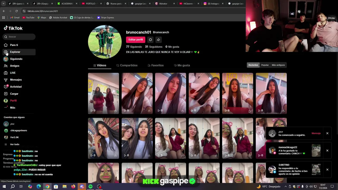Click the TikTok logo
338x190 pixels.
[13, 28]
